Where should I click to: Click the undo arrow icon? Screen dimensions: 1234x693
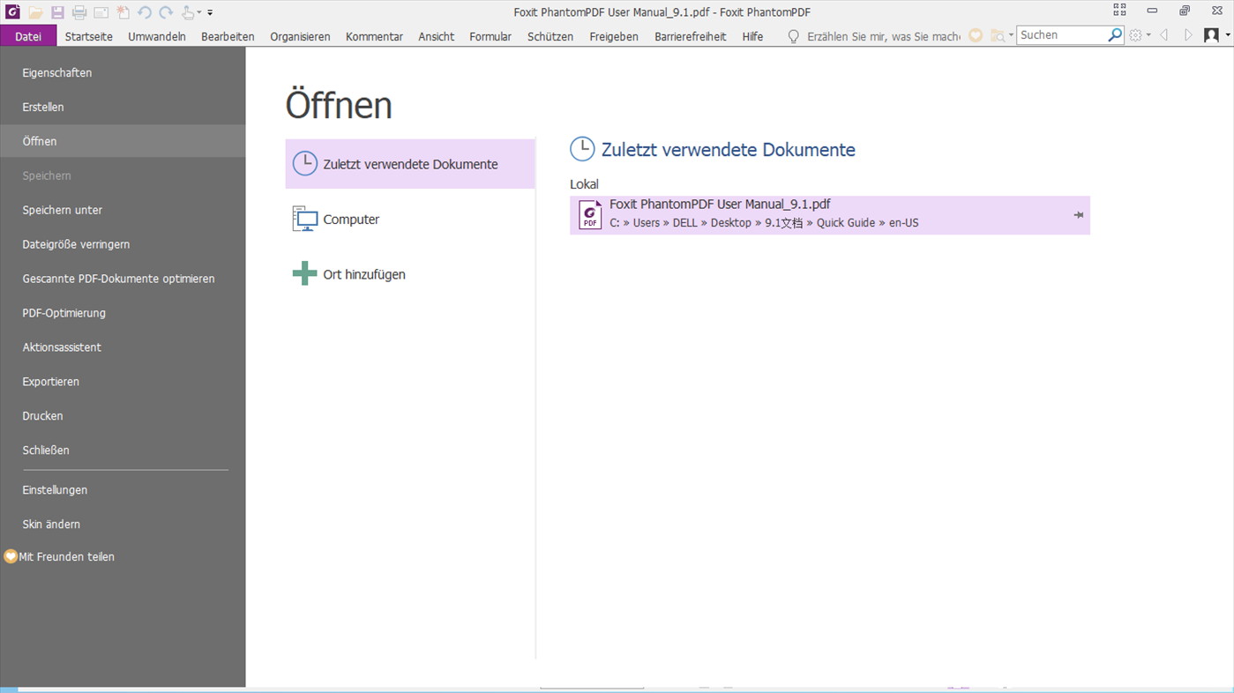point(145,12)
